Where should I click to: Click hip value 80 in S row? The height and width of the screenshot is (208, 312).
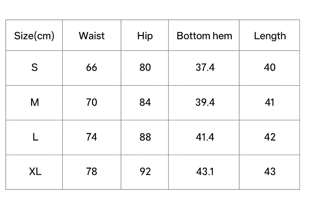[x=145, y=67]
